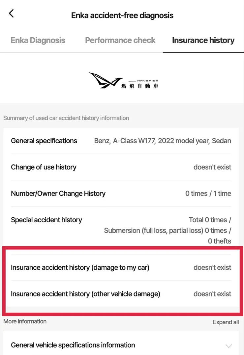
Task: Open the Performance check tab
Action: pos(120,40)
